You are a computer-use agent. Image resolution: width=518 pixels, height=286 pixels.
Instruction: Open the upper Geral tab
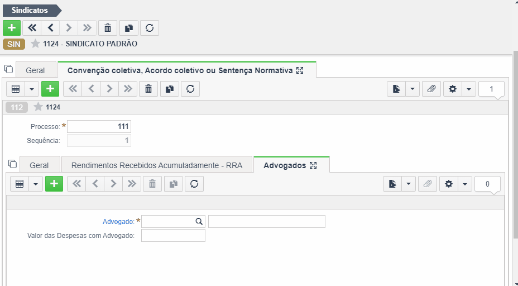(x=35, y=70)
